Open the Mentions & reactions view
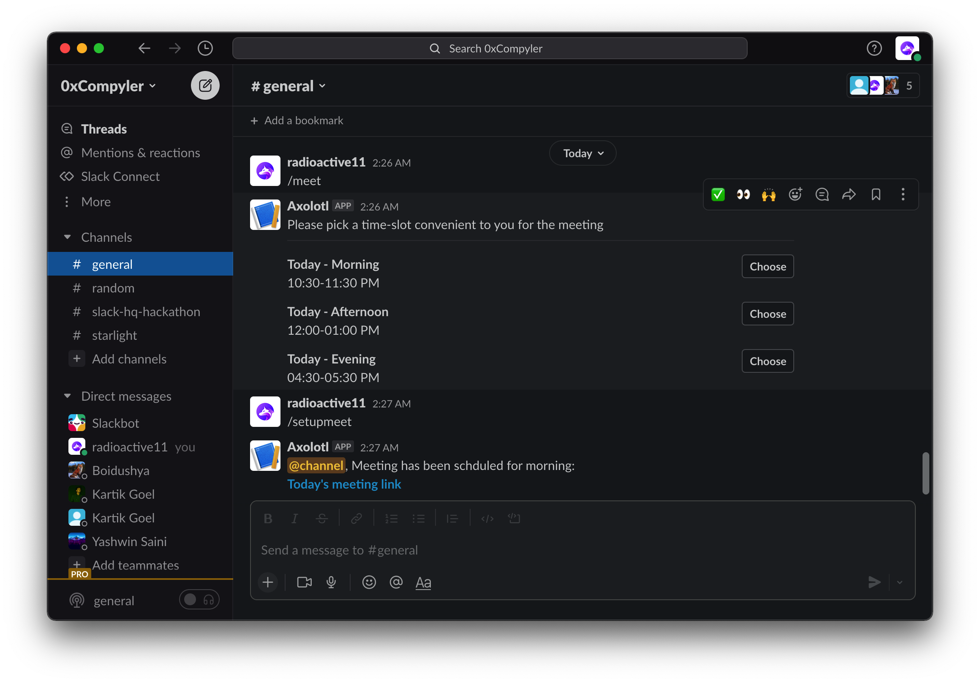The image size is (980, 683). (x=140, y=153)
